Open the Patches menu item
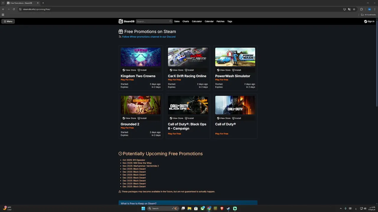 [220, 21]
